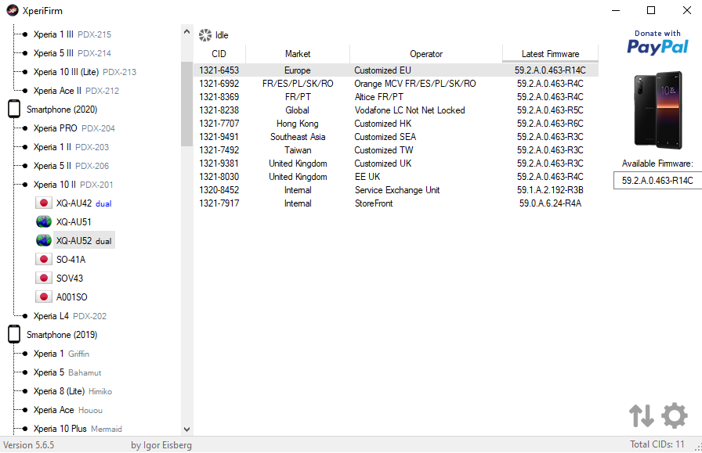The height and width of the screenshot is (453, 702).
Task: Click the phone icon beside Smartphone (2019)
Action: (x=14, y=335)
